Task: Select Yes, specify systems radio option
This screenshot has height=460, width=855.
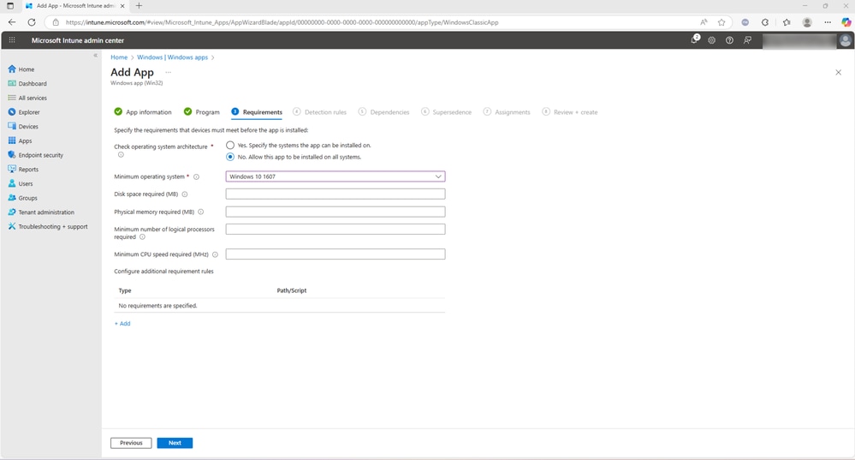Action: (x=230, y=145)
